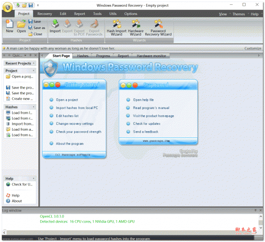Switch to the Progress document tab
The width and height of the screenshot is (265, 242).
pyautogui.click(x=103, y=56)
